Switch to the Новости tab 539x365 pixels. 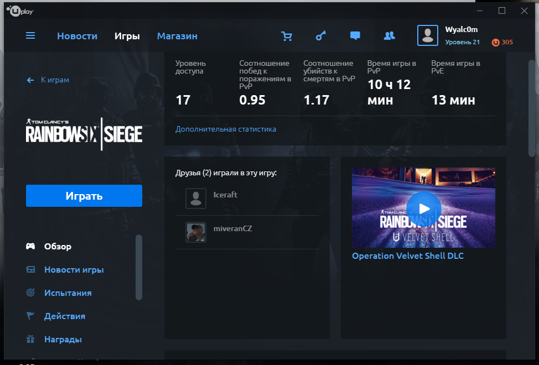pos(77,36)
